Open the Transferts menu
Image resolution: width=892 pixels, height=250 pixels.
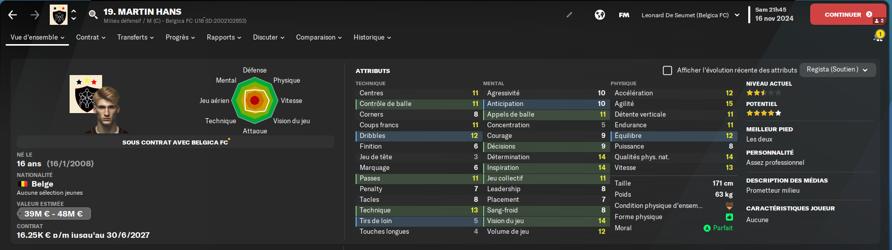point(136,38)
